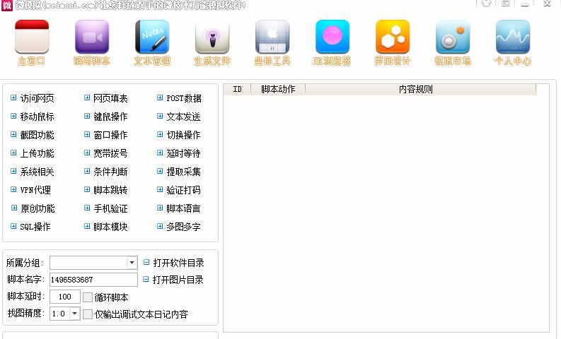Expand the 脚本模块 category

click(x=87, y=226)
